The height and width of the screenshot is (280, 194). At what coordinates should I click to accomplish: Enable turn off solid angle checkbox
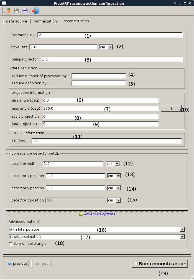click(11, 244)
